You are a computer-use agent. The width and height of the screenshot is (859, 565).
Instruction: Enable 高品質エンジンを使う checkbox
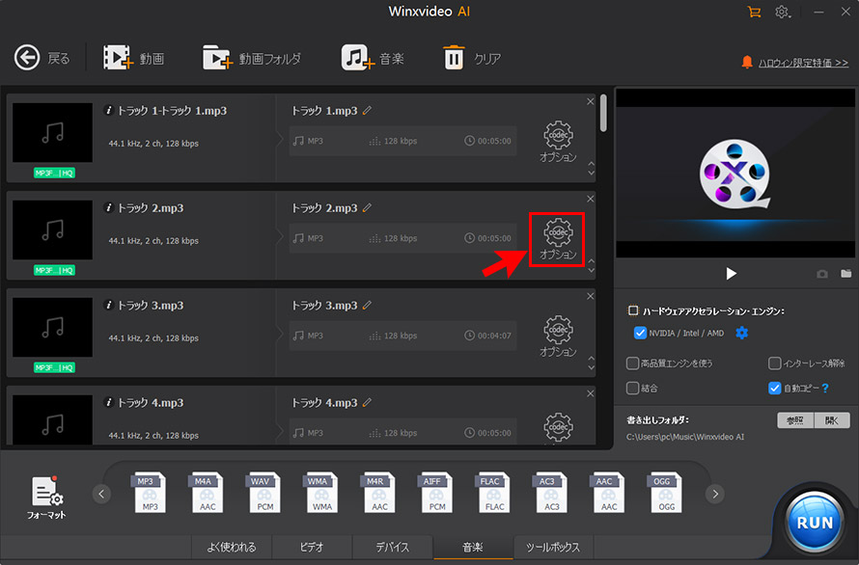pos(633,363)
